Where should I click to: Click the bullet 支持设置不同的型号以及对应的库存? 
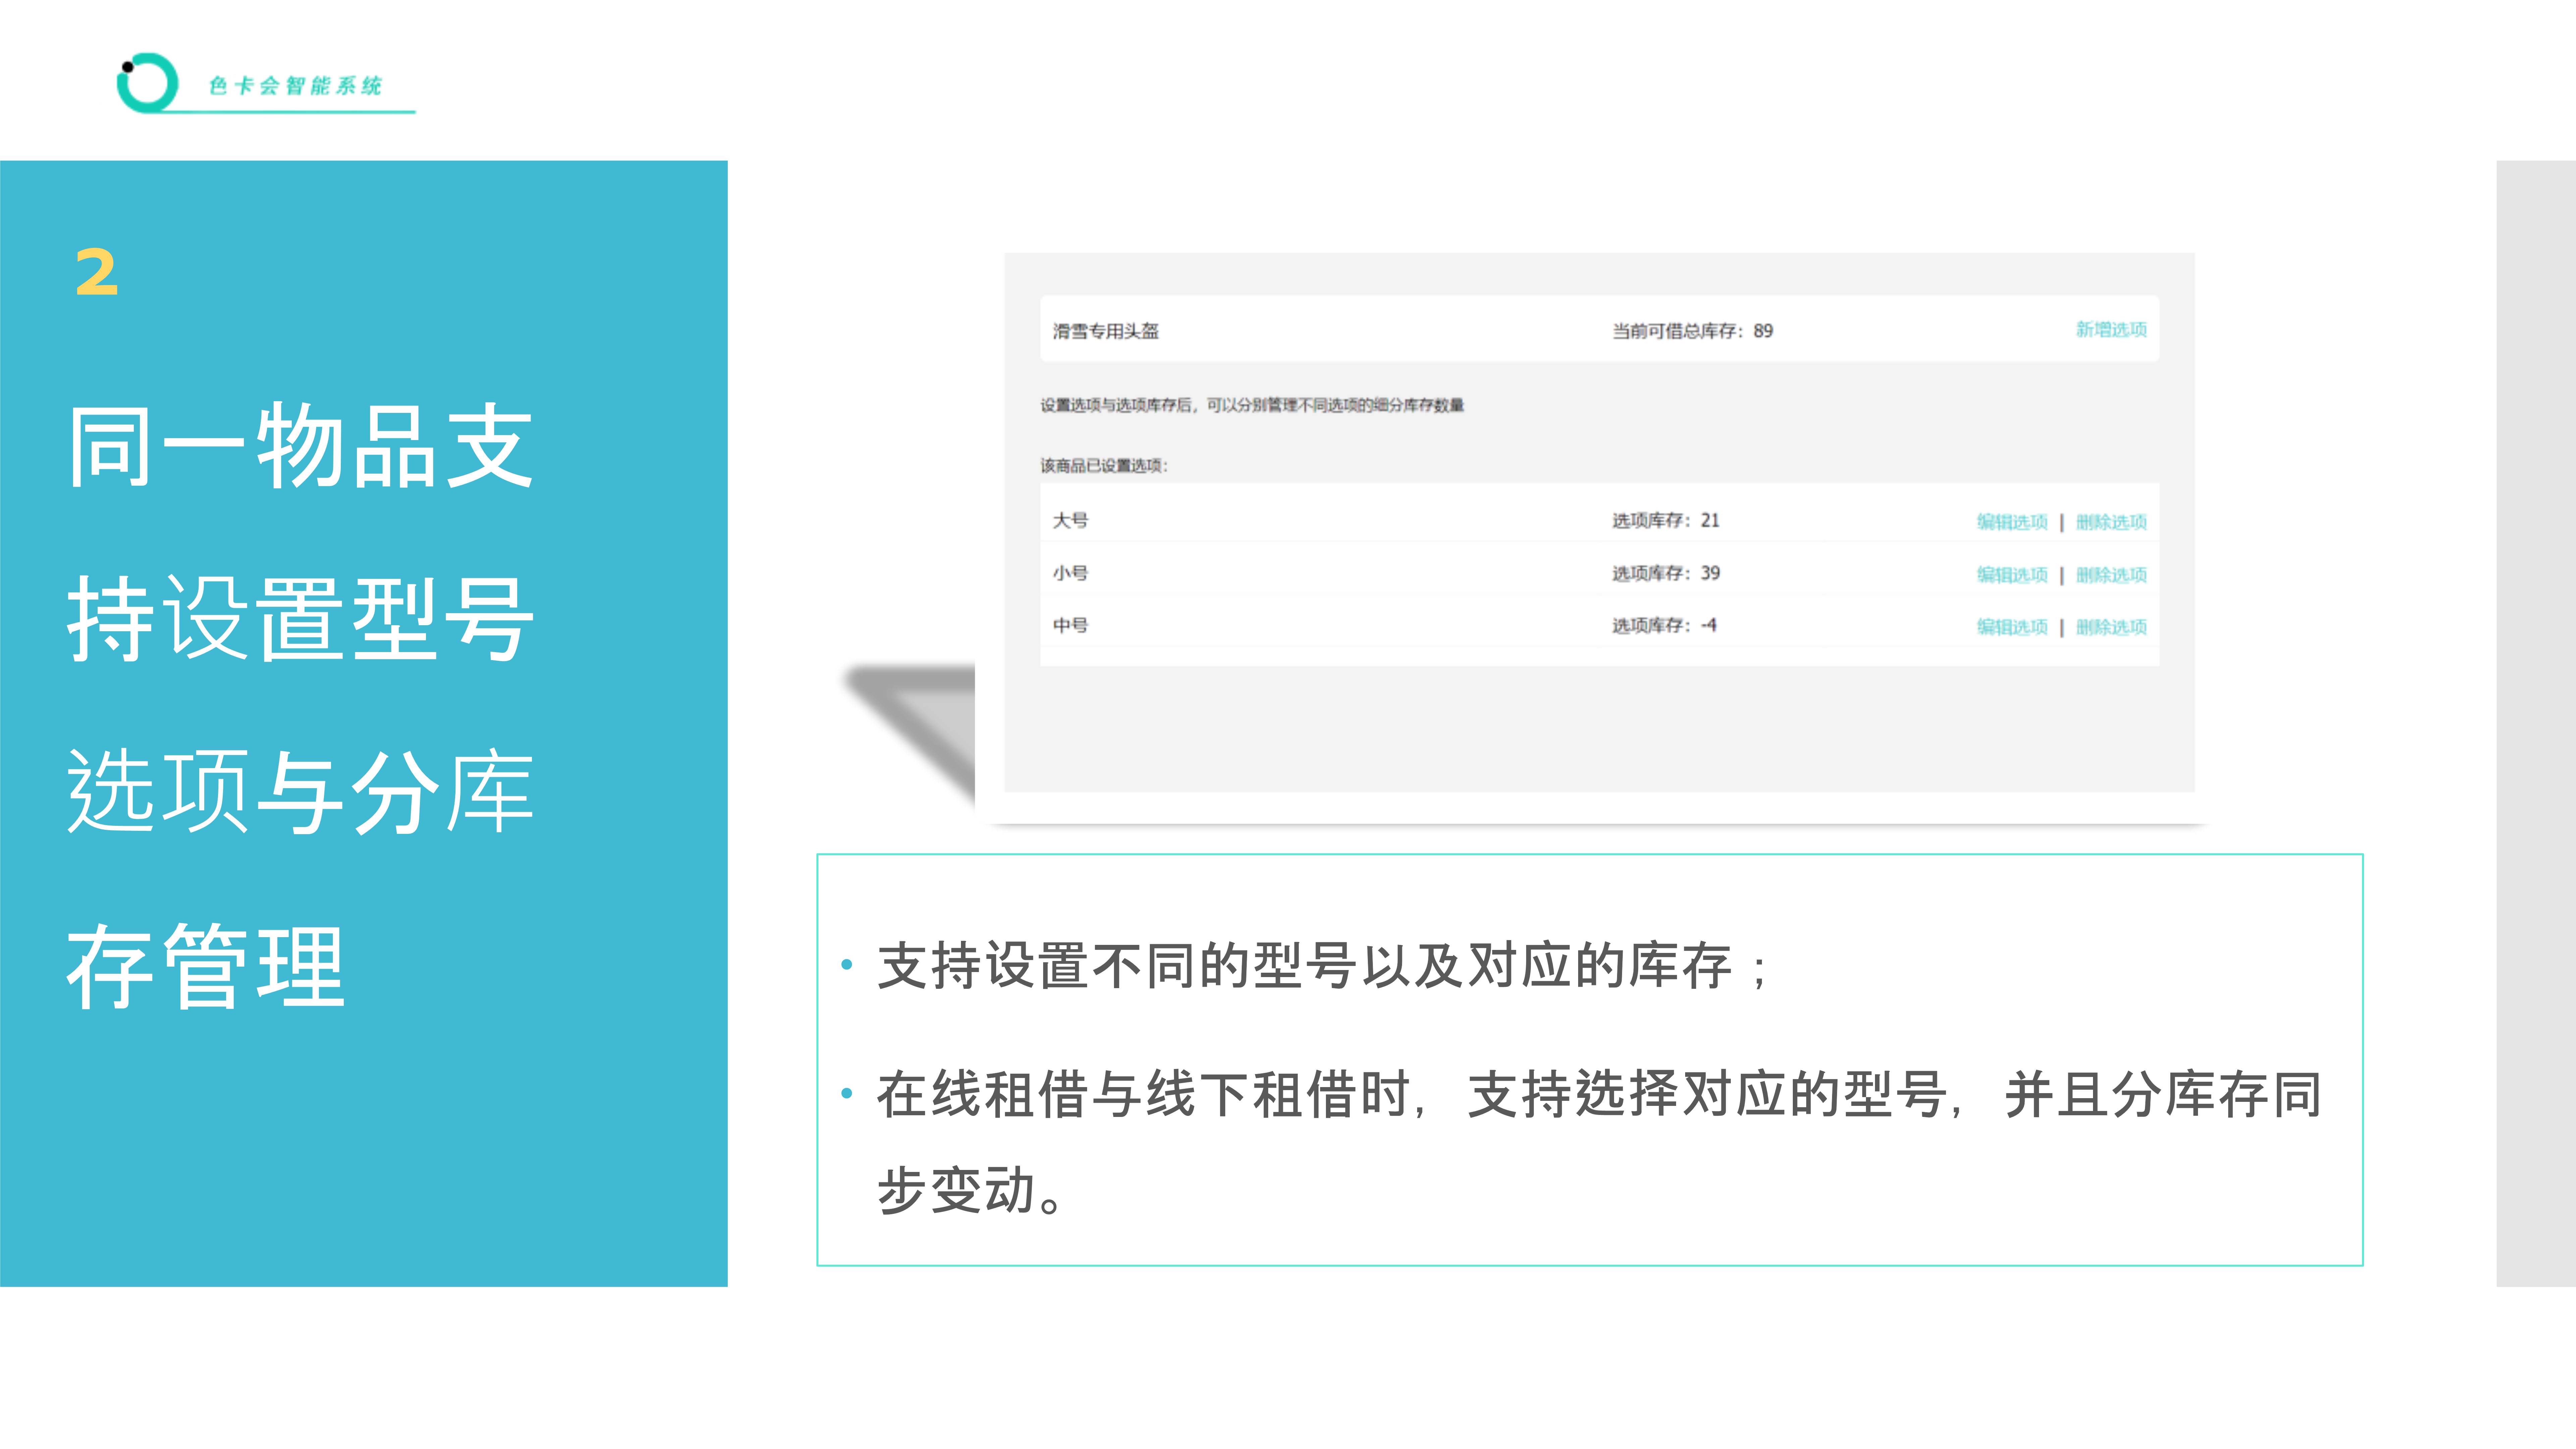tap(1322, 966)
